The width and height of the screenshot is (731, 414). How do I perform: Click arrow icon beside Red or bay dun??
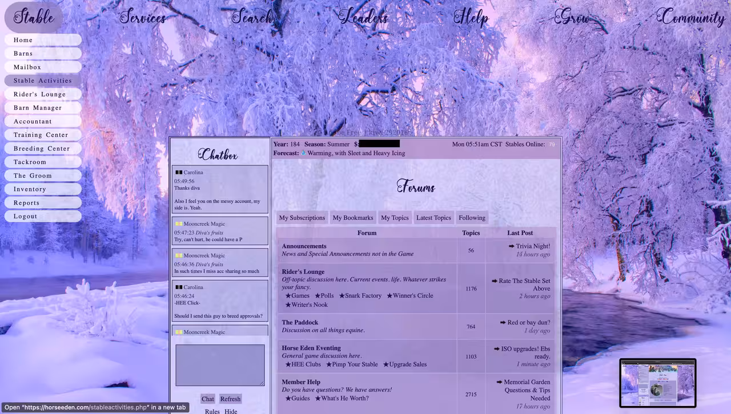(503, 323)
